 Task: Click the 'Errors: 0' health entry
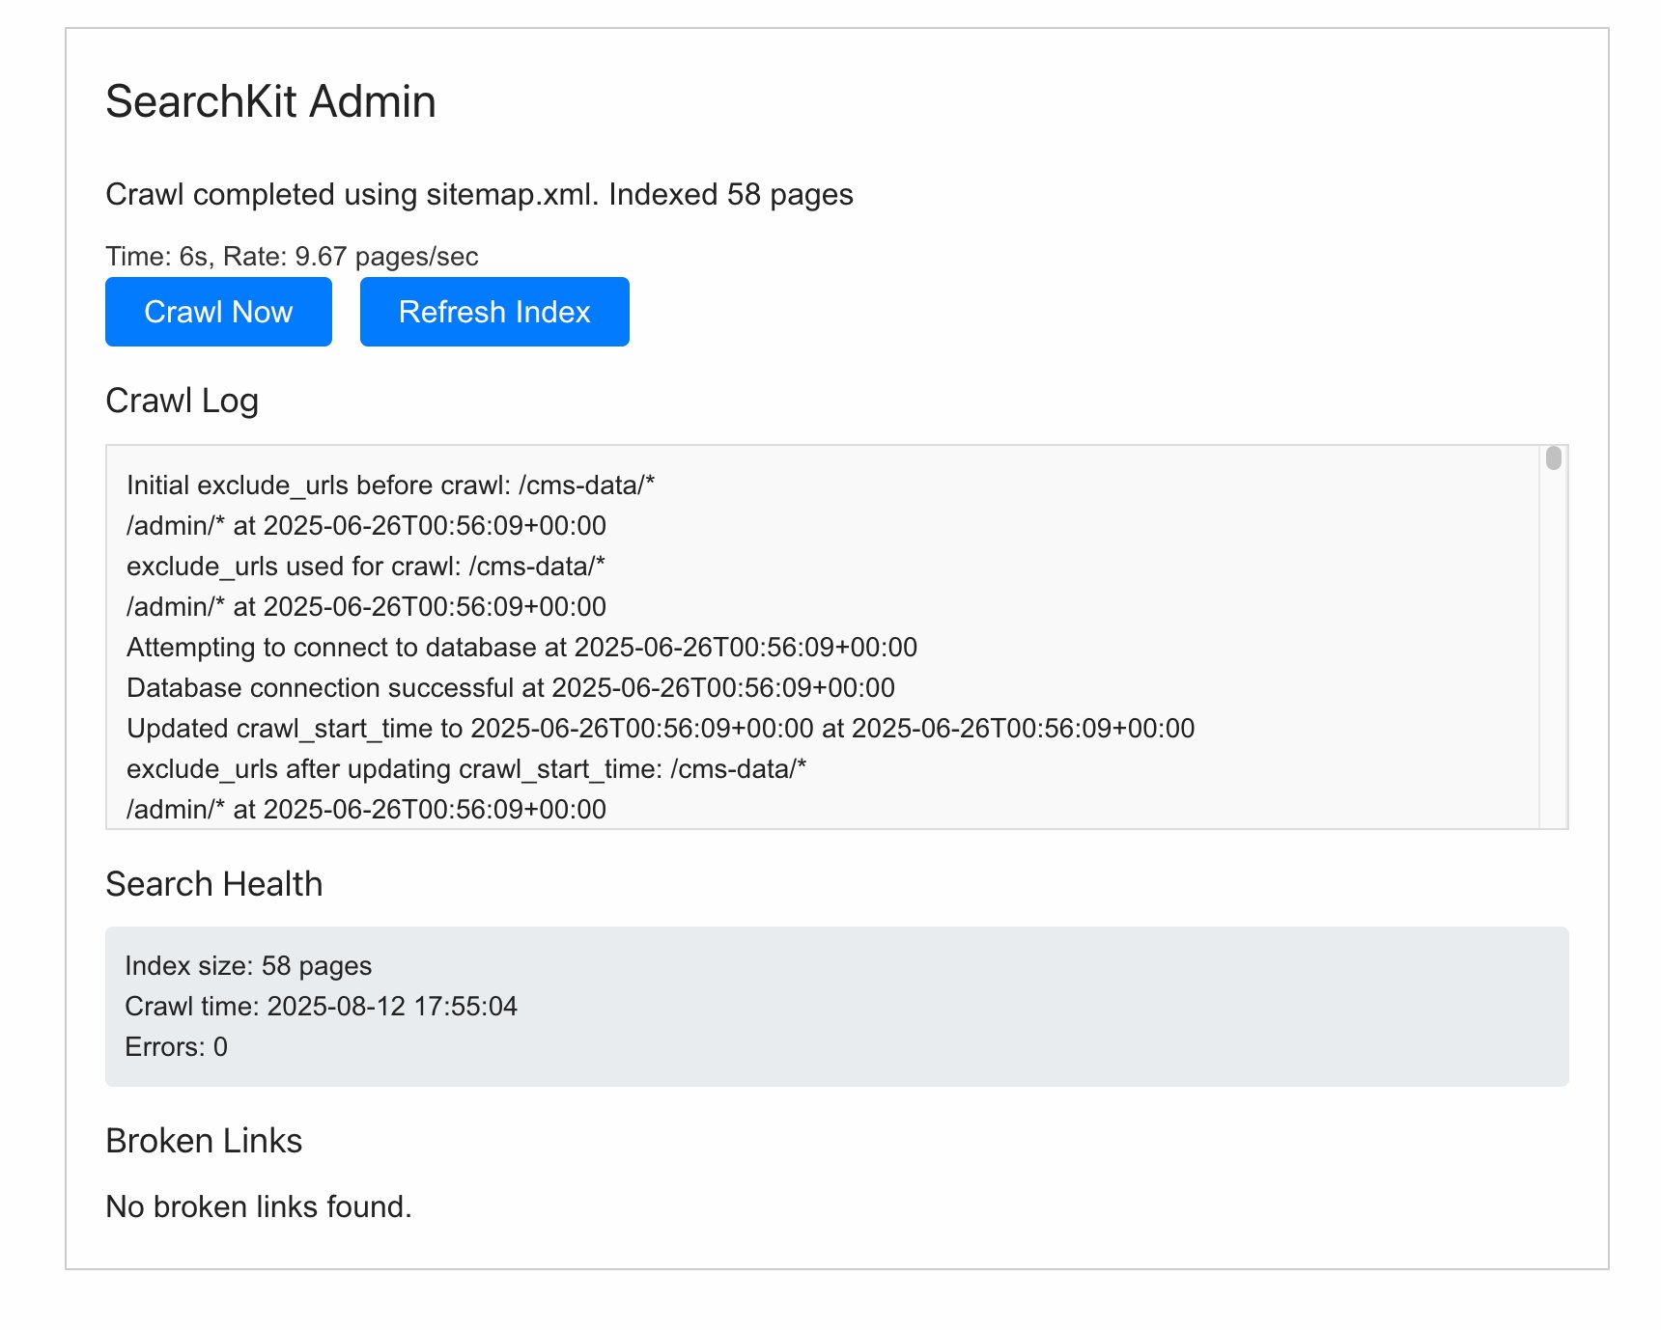pyautogui.click(x=176, y=1046)
